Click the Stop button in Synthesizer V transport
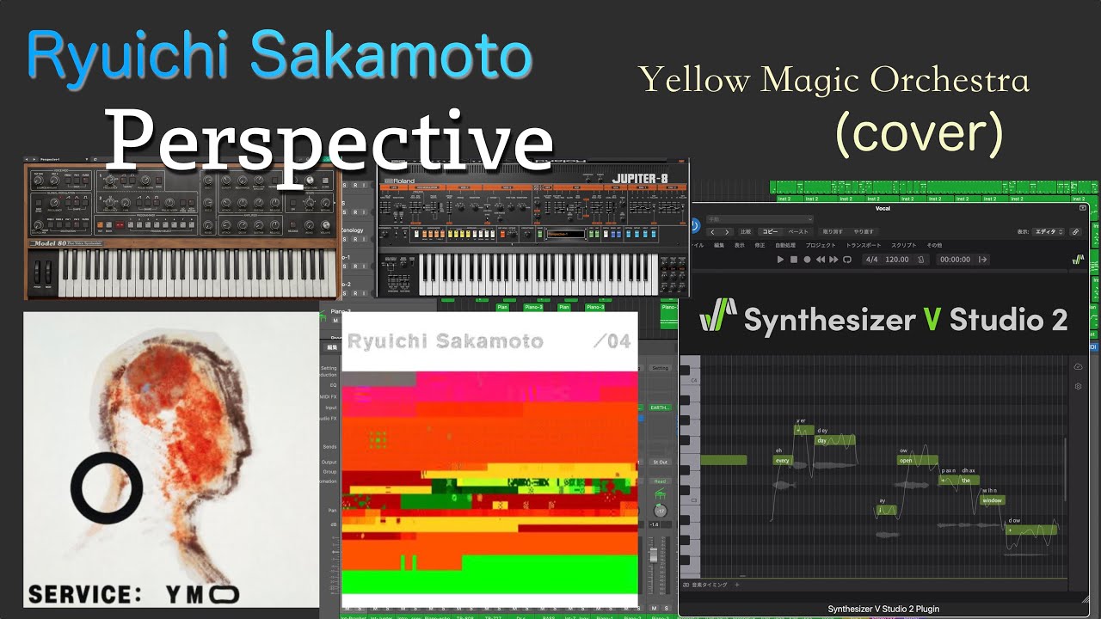Screen dimensions: 1101x619 [794, 260]
